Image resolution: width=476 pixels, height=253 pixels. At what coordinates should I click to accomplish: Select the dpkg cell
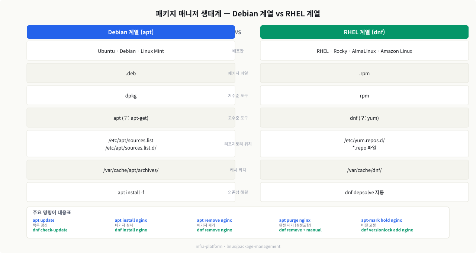coord(131,95)
